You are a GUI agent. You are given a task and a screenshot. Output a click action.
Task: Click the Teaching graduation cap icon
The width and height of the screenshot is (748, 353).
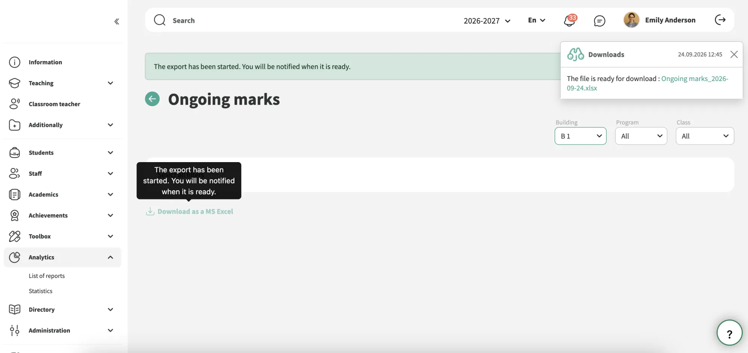(15, 83)
